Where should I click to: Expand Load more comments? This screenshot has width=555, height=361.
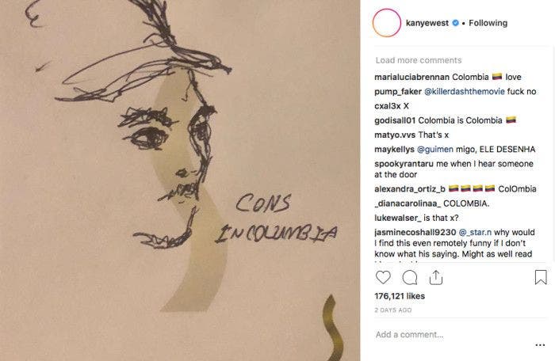click(419, 60)
